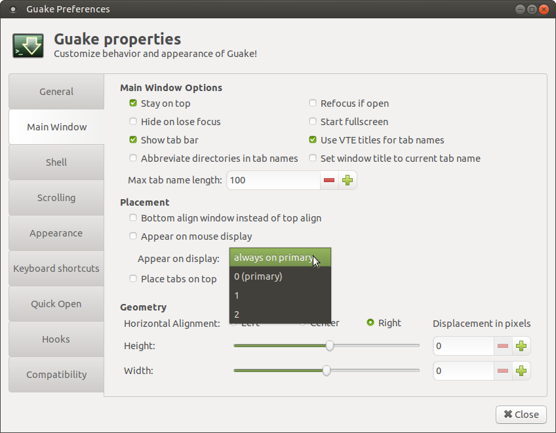Check Bottom align window instead of top align
Screen dimensions: 556x433
133,217
